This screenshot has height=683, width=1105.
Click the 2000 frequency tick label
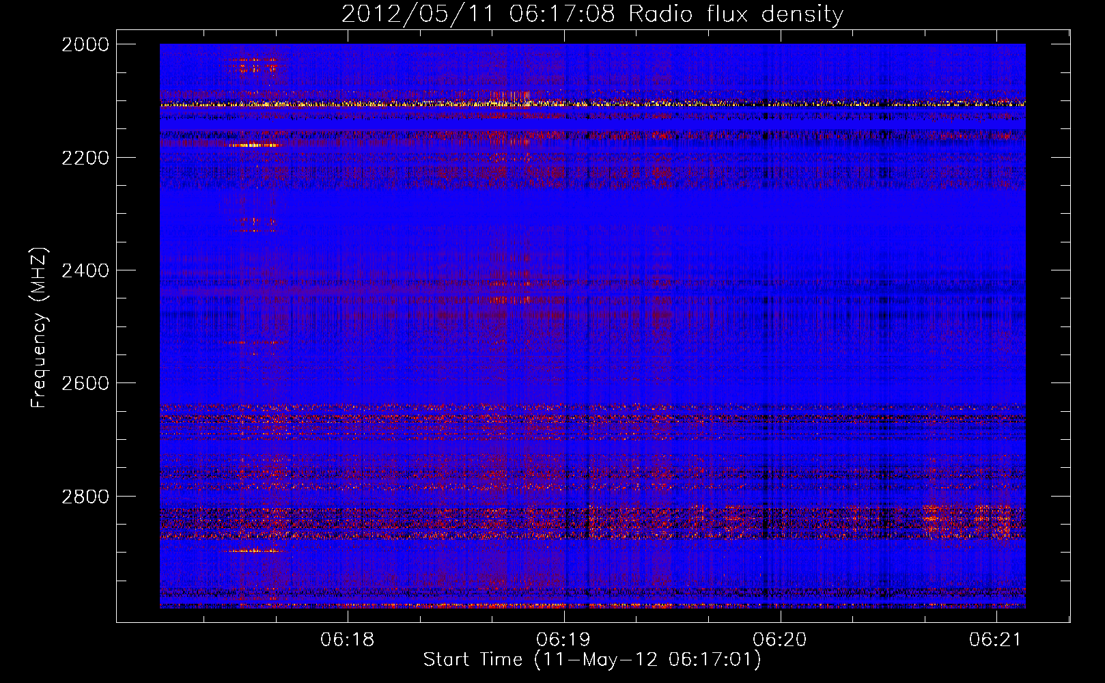[85, 44]
